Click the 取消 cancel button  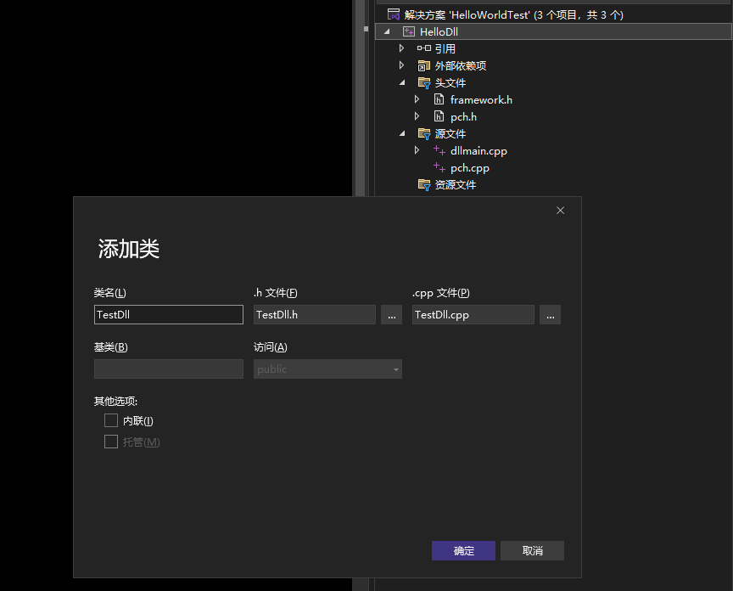pos(532,550)
